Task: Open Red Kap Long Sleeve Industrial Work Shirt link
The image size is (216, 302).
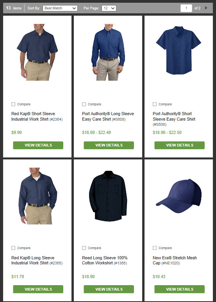Action: (x=33, y=260)
